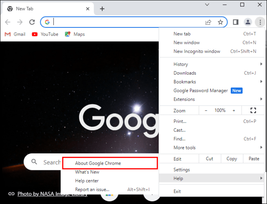Click the Photo by NASA Image Library link

click(53, 194)
